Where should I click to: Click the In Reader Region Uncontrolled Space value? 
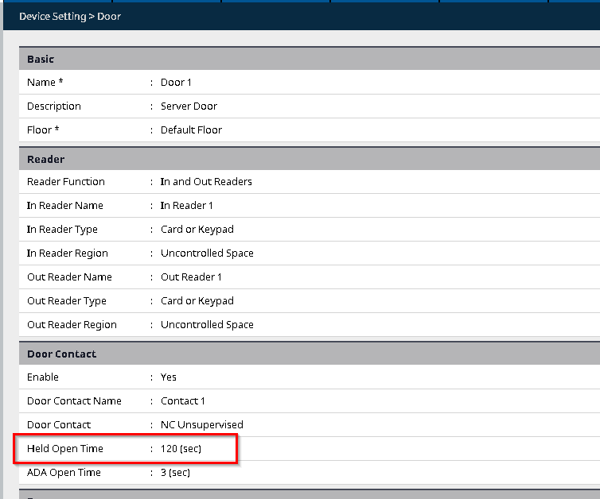[x=207, y=253]
